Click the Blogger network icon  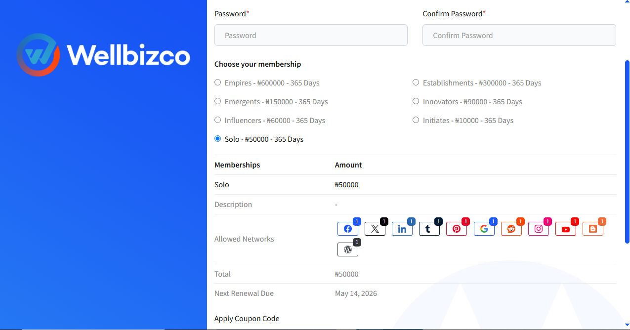[593, 229]
